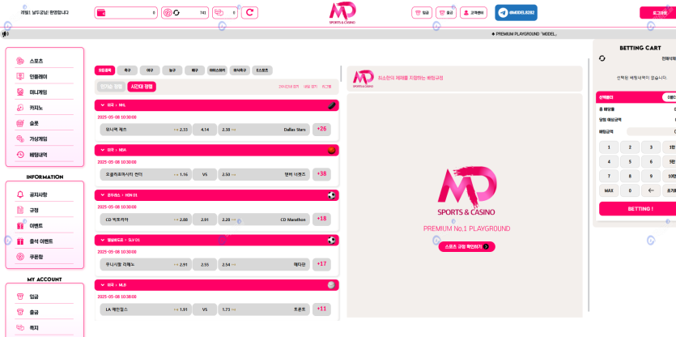
Task: Select 시간대 정렬 time sort option
Action: [142, 87]
